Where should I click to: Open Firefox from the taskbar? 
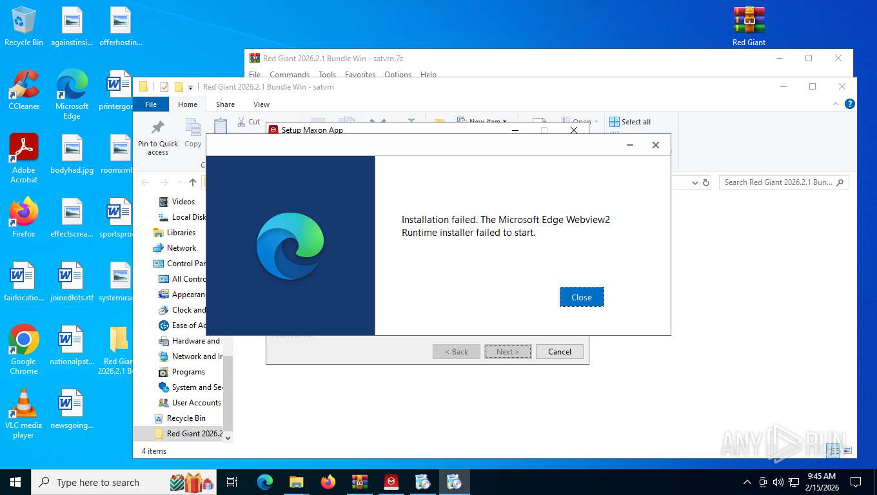pos(328,482)
